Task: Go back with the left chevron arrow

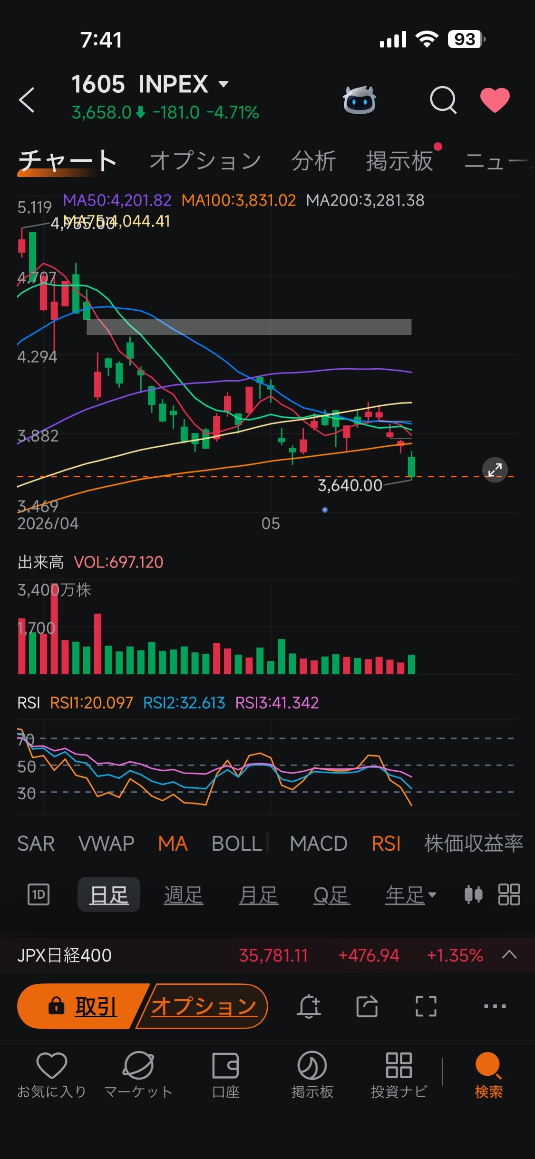Action: click(27, 100)
